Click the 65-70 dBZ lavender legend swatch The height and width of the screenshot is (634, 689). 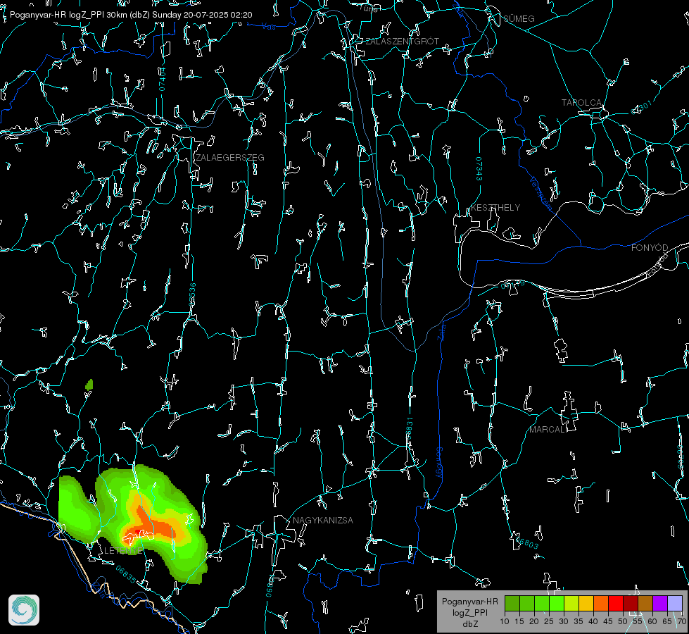click(675, 603)
